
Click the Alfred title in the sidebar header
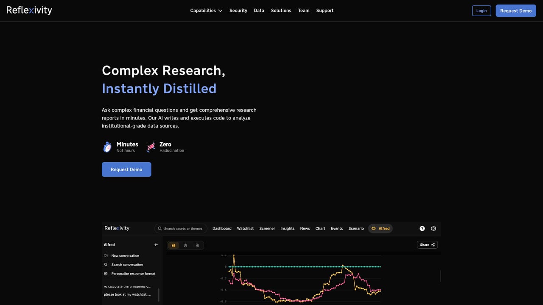[109, 245]
